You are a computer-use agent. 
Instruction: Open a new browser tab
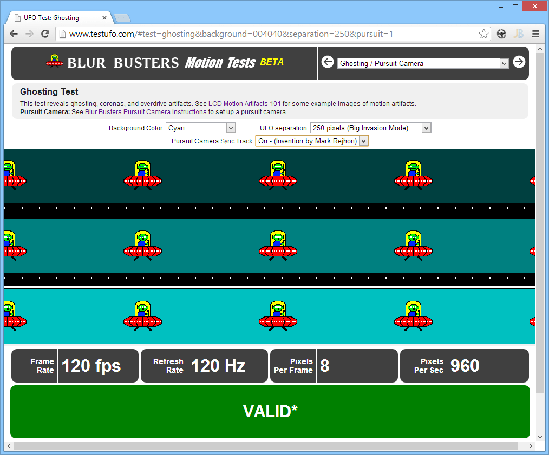tap(122, 17)
